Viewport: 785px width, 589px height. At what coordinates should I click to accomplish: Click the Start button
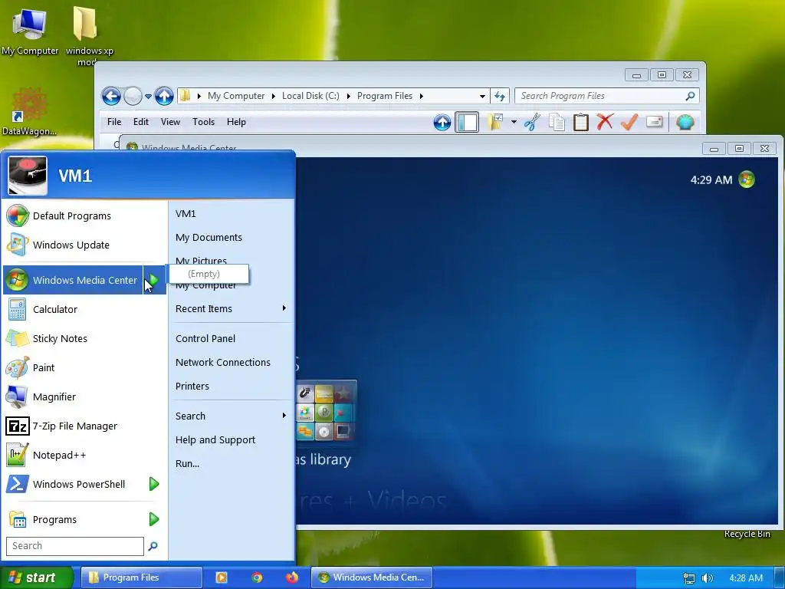(x=36, y=577)
